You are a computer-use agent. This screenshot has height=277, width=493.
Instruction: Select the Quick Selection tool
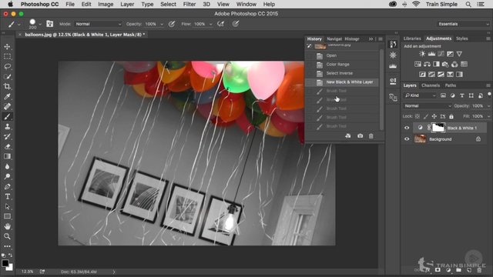[7, 77]
